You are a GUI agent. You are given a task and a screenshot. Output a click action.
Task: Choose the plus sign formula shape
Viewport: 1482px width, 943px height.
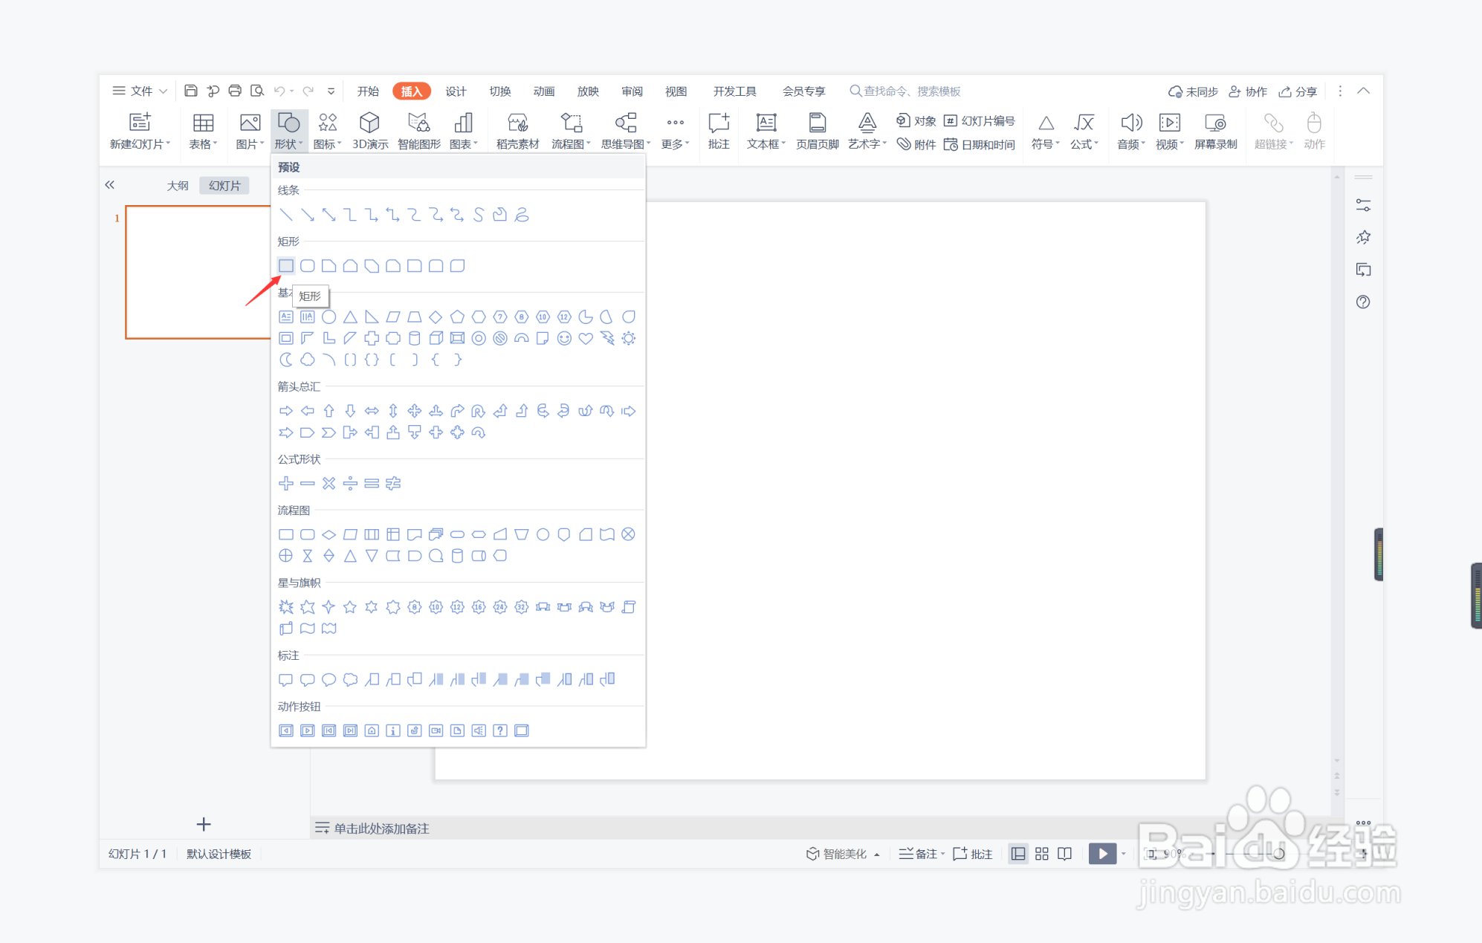(x=286, y=484)
